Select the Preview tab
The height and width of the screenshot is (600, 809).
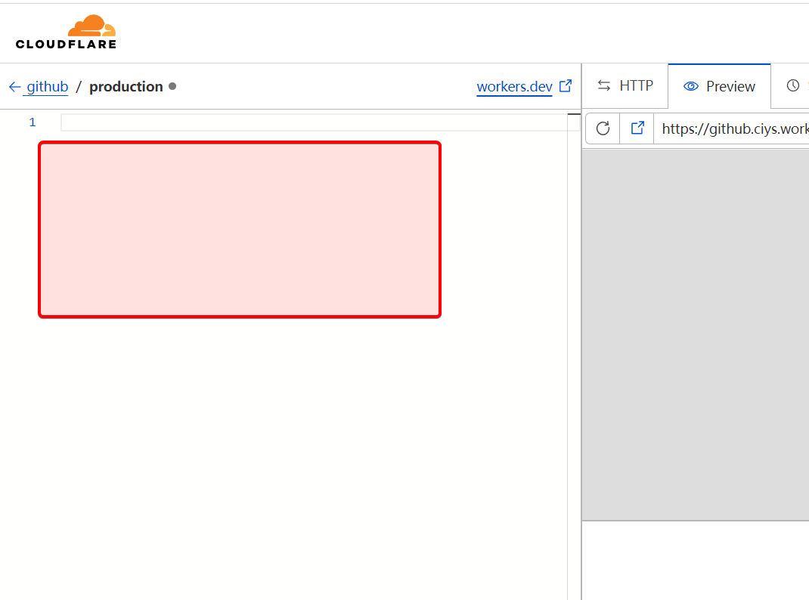point(719,86)
